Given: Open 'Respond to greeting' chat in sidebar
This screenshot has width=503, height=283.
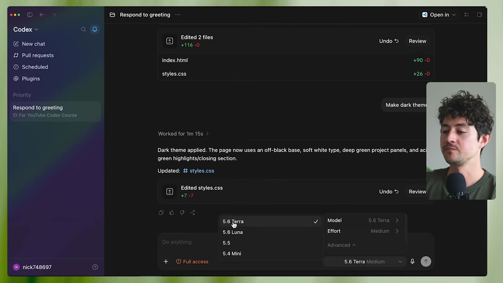Looking at the screenshot, I should pyautogui.click(x=55, y=111).
